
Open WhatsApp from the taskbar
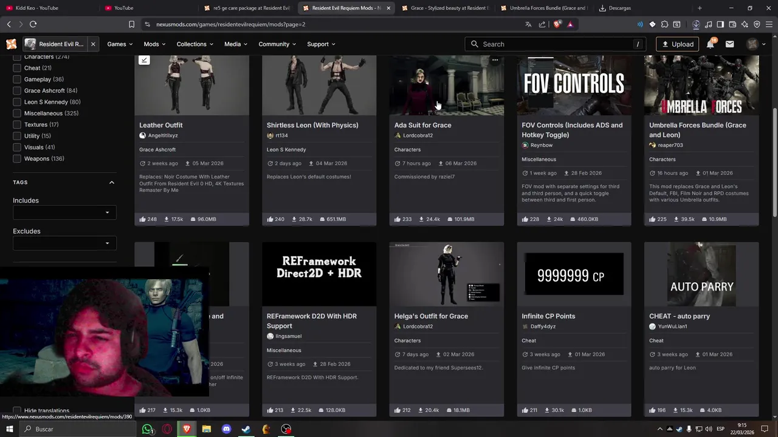pos(147,429)
